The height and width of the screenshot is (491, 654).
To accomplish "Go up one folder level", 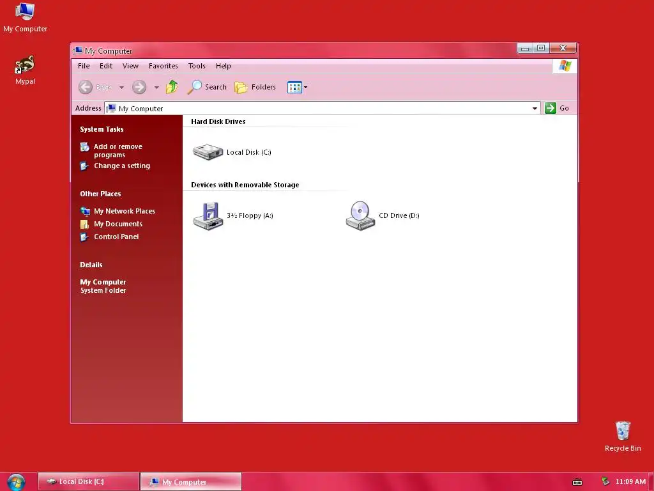I will [x=172, y=87].
